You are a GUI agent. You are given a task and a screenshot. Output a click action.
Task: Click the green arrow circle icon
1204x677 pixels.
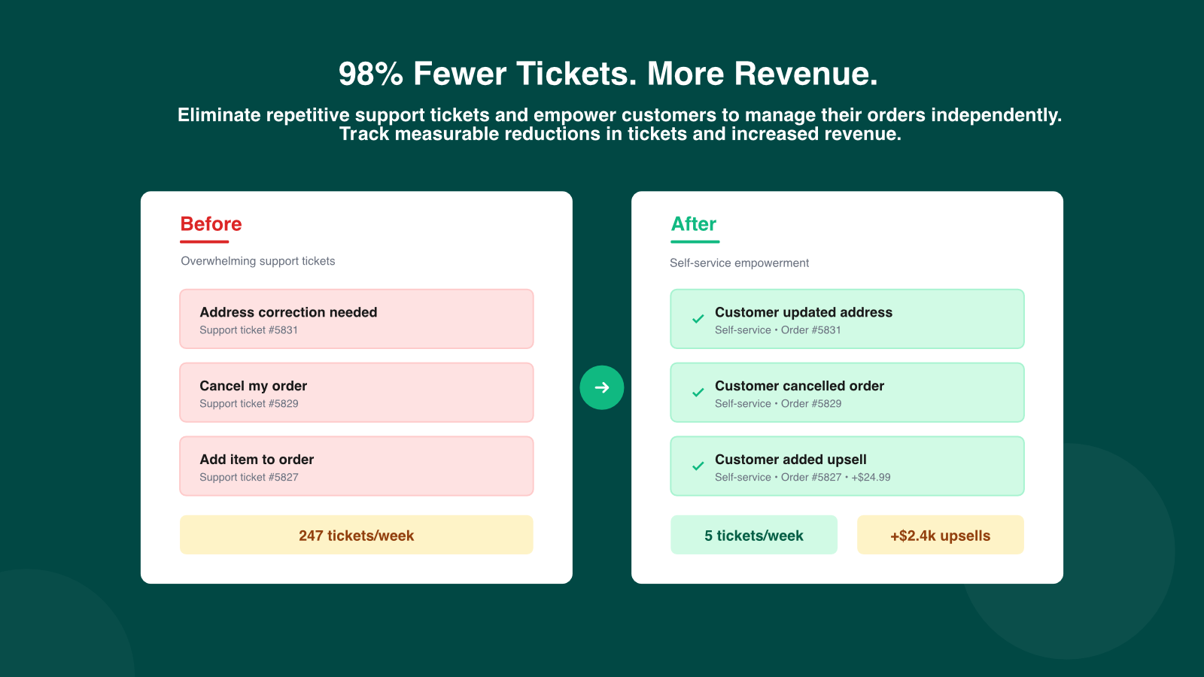602,387
